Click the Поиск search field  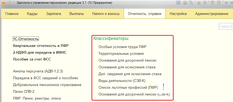click(226, 27)
